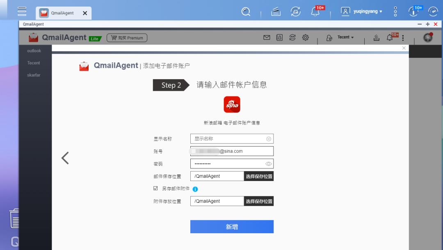Click inside the 密码 password field
This screenshot has height=250, width=443.
coord(226,163)
